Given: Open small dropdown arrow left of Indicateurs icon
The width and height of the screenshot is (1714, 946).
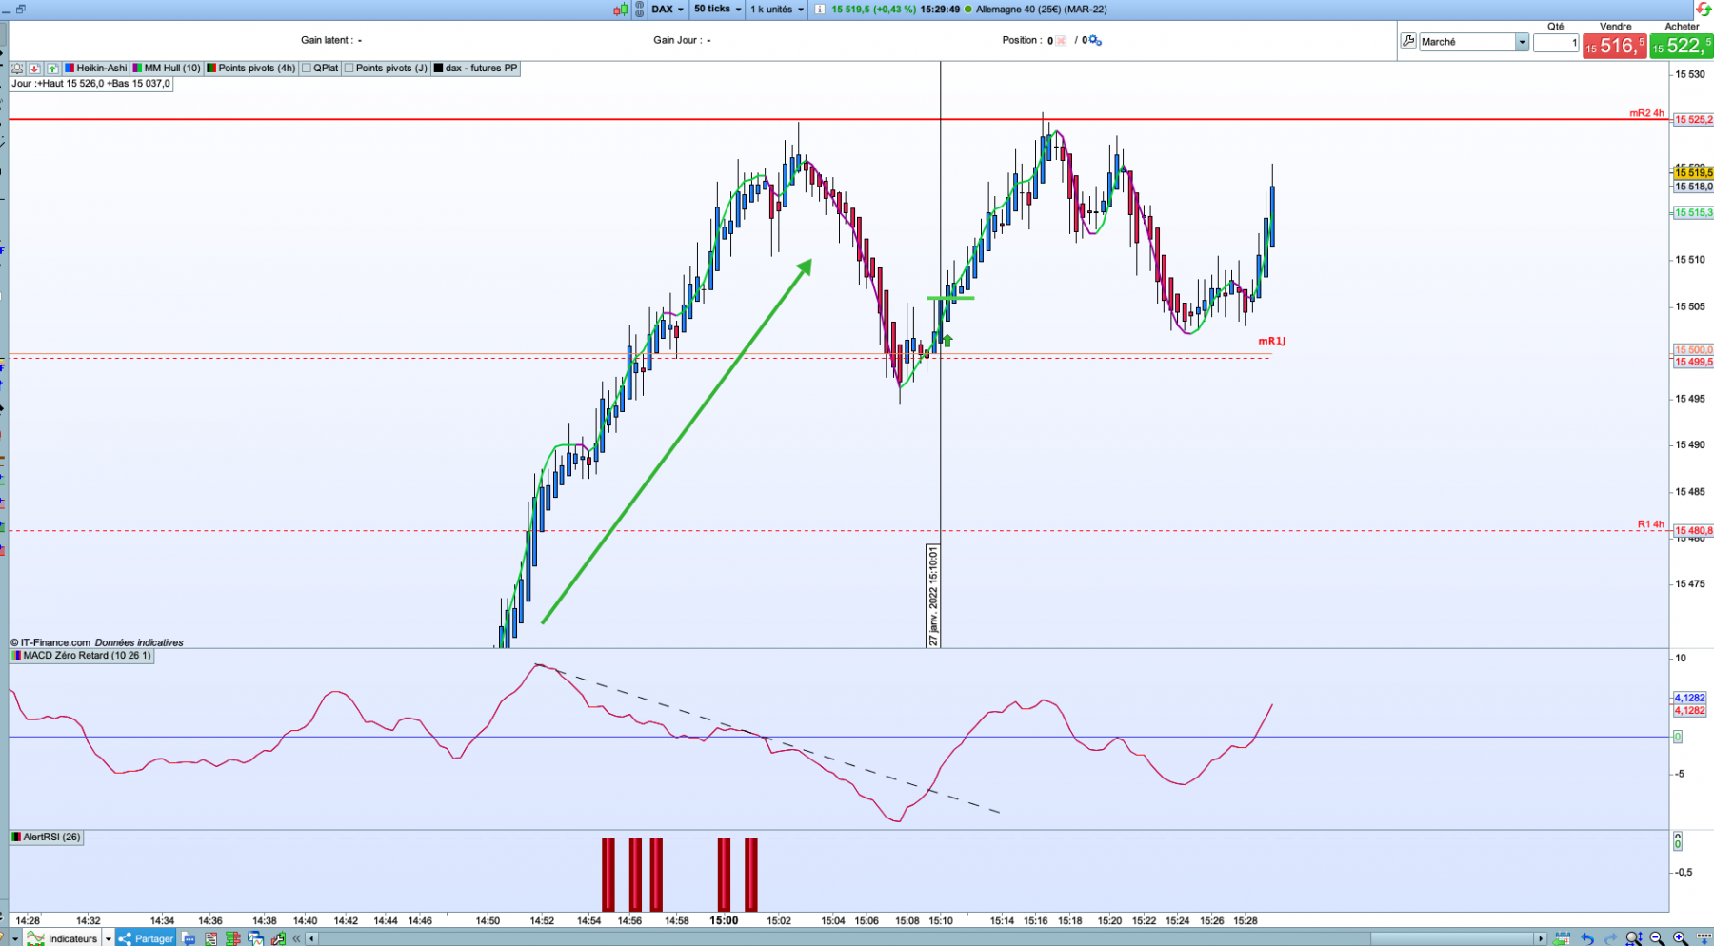Looking at the screenshot, I should click(x=15, y=938).
